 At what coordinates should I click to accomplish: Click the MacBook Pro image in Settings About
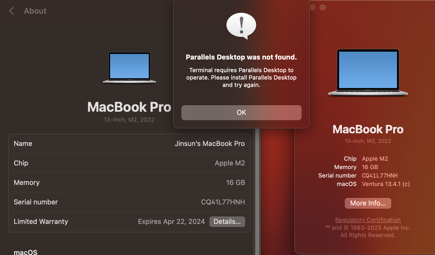point(129,68)
